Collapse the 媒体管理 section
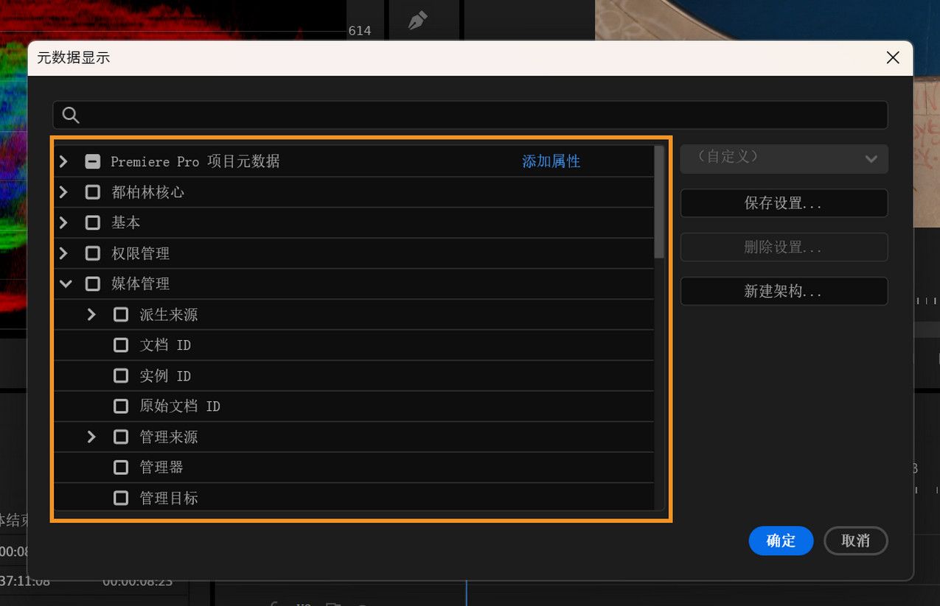The height and width of the screenshot is (606, 940). tap(65, 283)
